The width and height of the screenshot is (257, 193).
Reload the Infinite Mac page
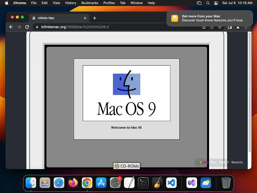[27, 27]
